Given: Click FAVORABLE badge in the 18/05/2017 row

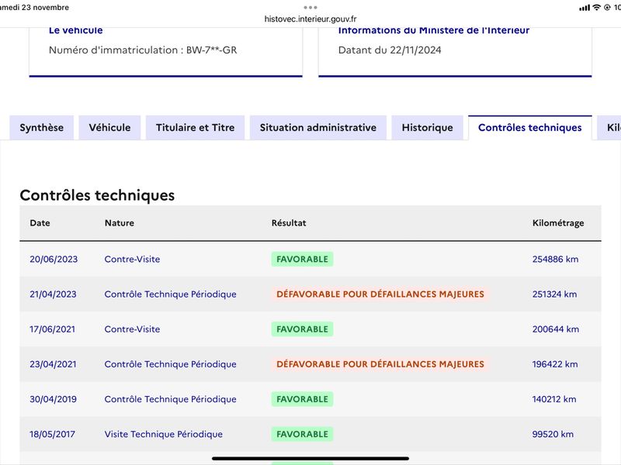Looking at the screenshot, I should (302, 434).
